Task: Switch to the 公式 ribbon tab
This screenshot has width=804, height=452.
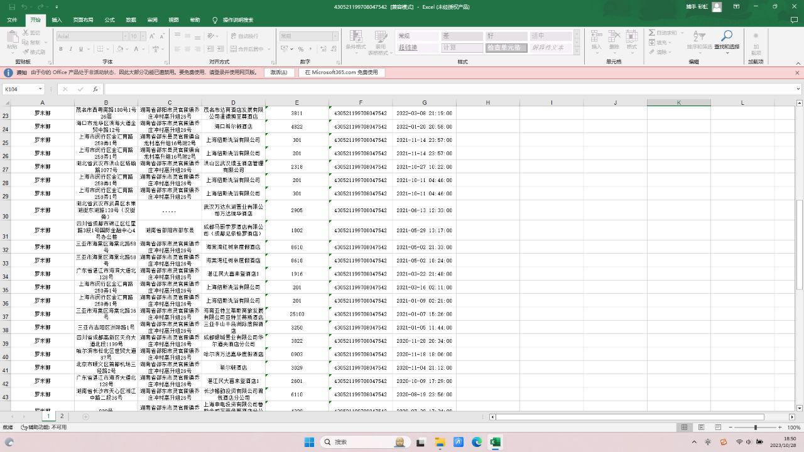Action: 109,20
